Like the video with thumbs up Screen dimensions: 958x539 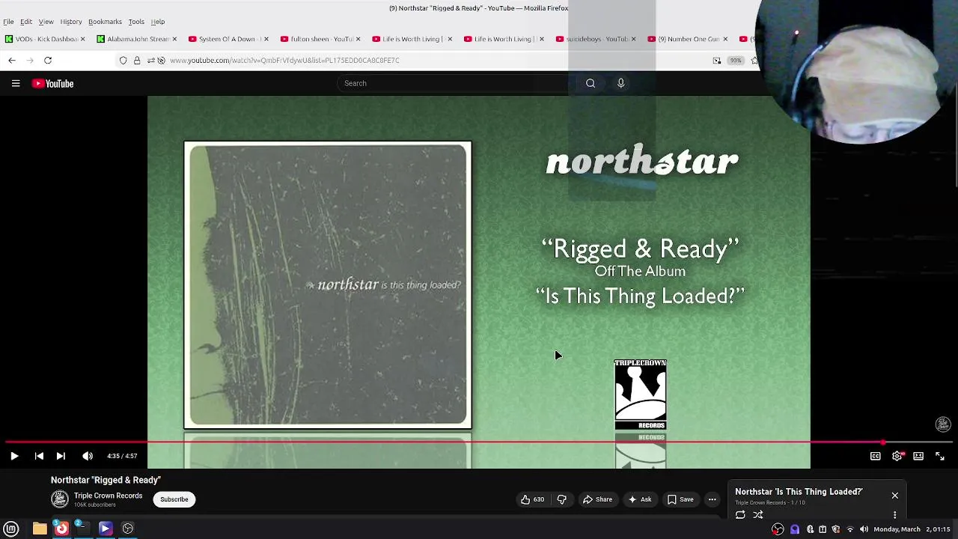point(532,499)
